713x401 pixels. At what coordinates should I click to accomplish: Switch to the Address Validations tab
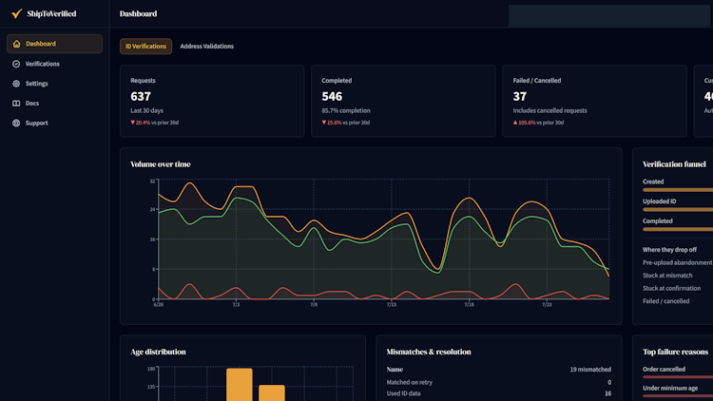(207, 47)
